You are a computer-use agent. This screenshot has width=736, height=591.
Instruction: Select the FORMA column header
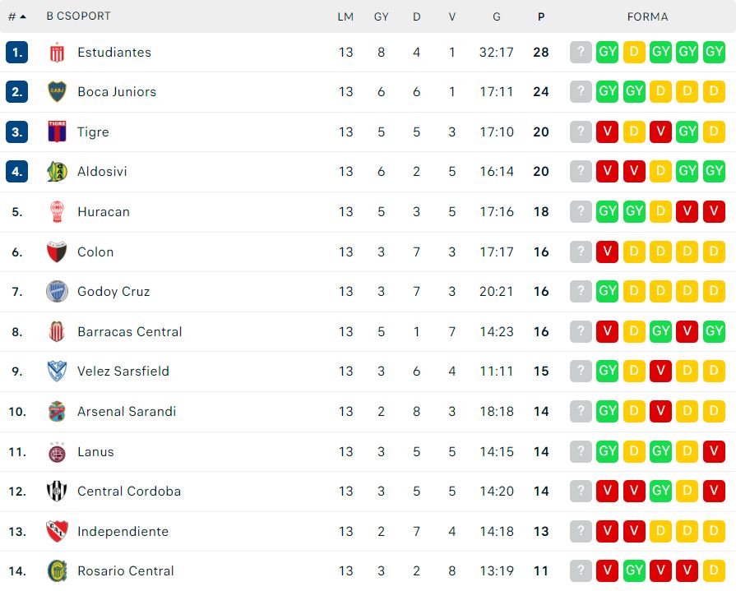[647, 17]
